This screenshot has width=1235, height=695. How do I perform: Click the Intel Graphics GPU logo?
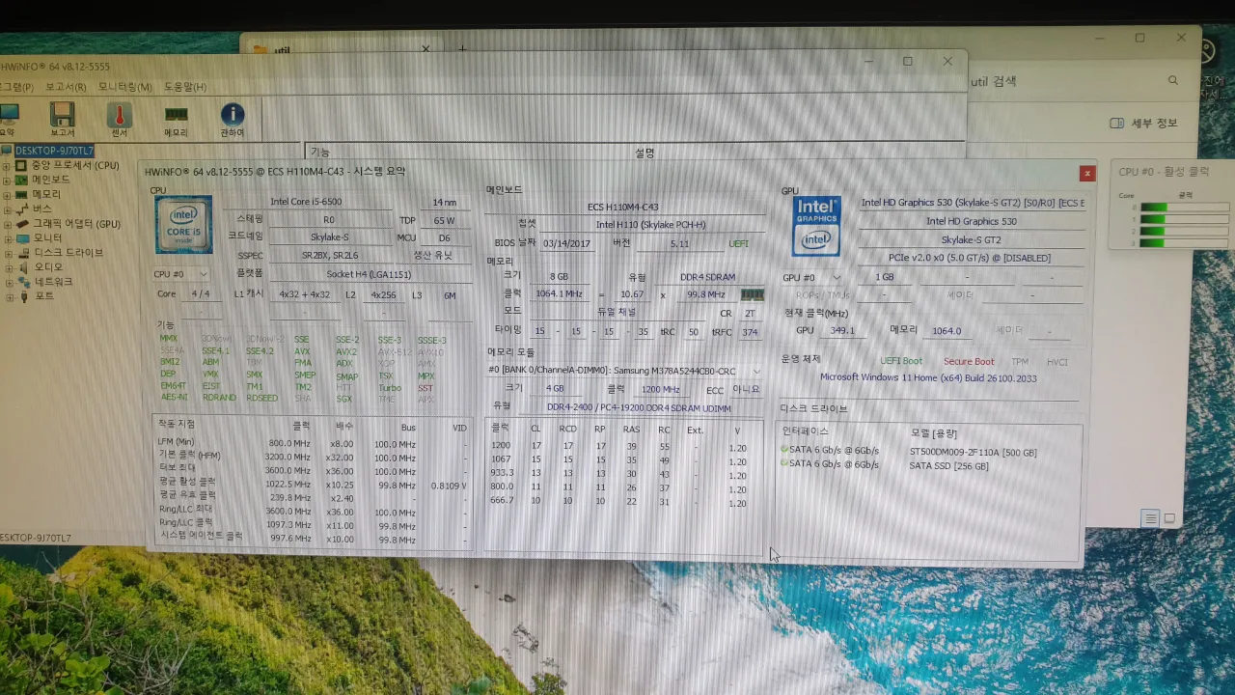(x=815, y=226)
